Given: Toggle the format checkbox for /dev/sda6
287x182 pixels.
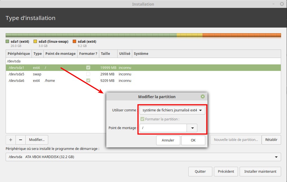Looking at the screenshot, I should point(88,81).
